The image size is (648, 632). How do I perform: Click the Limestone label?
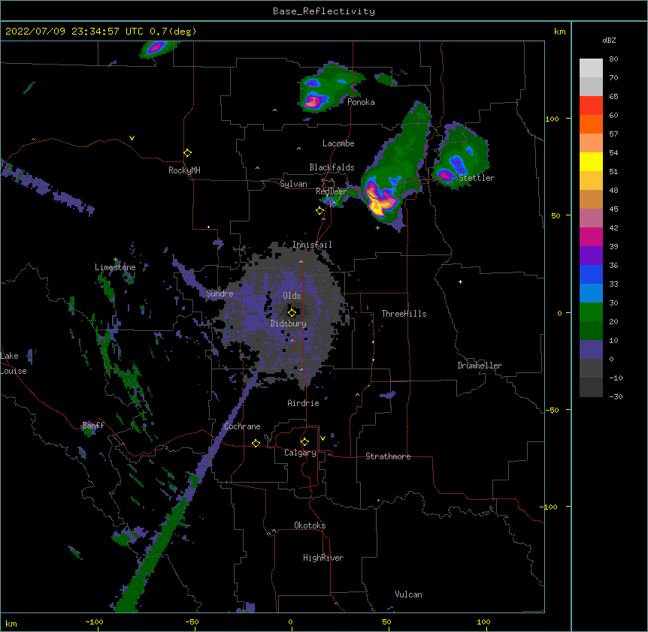[115, 267]
